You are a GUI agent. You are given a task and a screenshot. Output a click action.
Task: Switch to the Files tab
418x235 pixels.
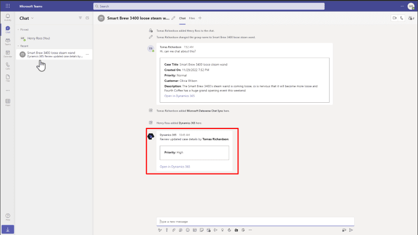pos(192,18)
